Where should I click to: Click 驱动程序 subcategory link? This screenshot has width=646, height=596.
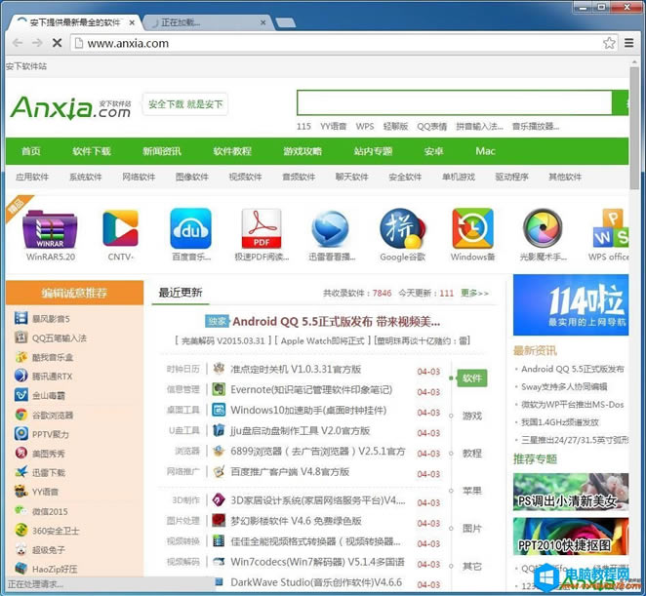pyautogui.click(x=511, y=178)
